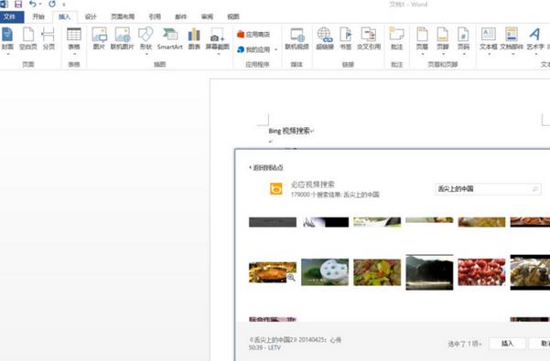Open the App Store (应用商店)

253,35
